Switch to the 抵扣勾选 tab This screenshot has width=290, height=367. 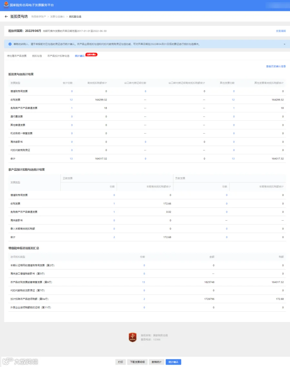[37, 56]
